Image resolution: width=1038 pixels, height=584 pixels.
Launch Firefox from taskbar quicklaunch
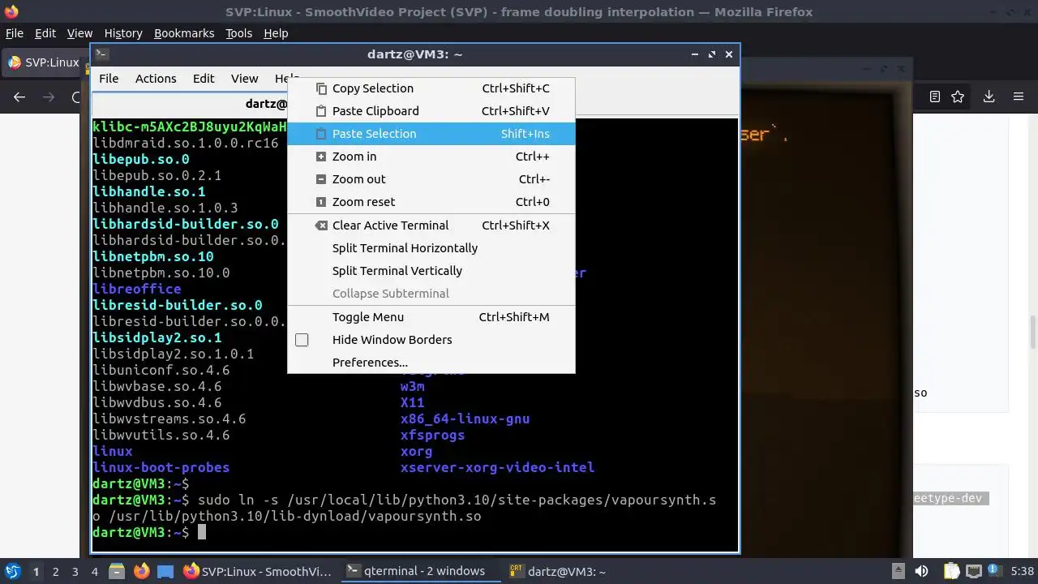(141, 571)
